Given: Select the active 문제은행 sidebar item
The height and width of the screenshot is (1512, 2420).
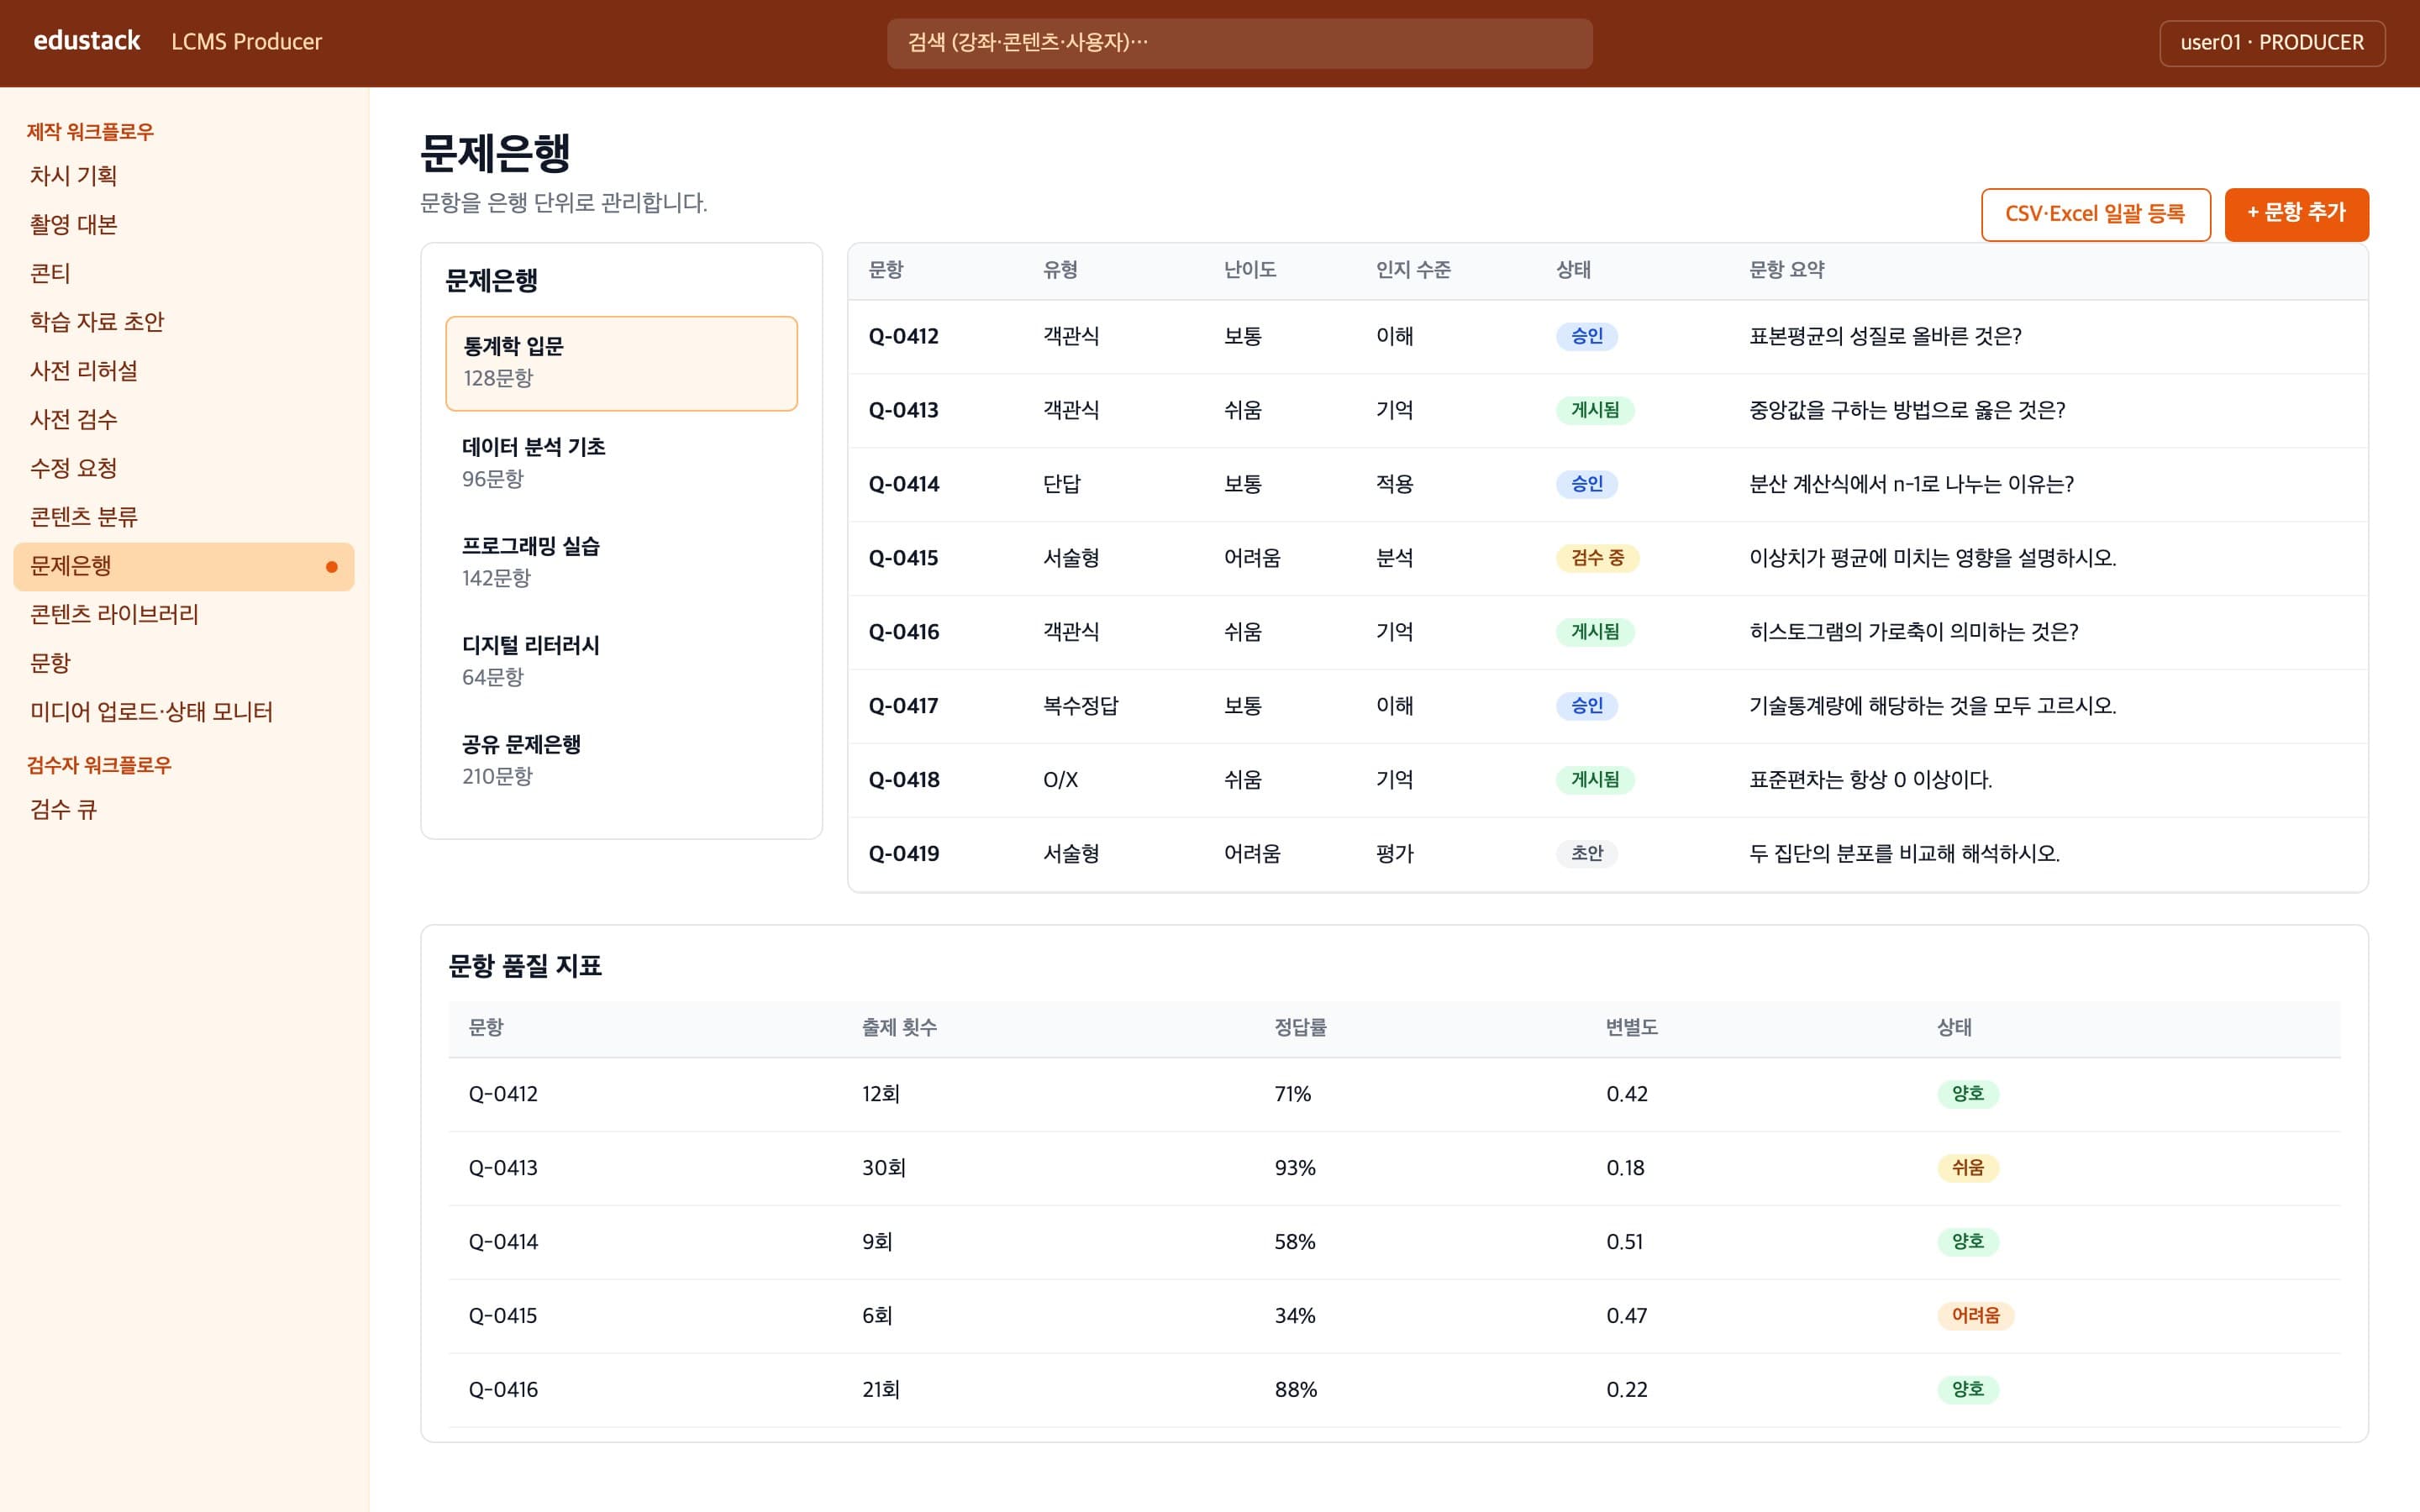Looking at the screenshot, I should (x=184, y=566).
